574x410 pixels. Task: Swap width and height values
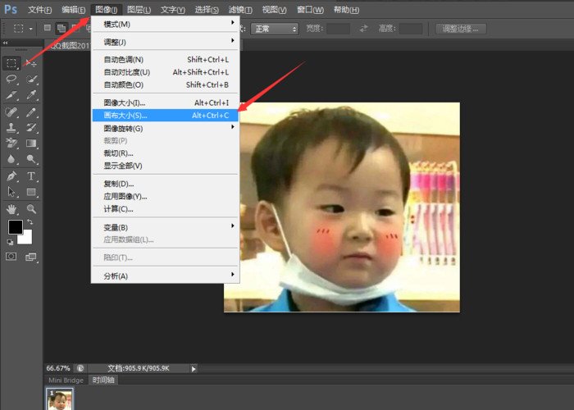363,28
